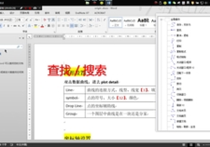210x147 pixels.
Task: Click the Character Border icon
Action: click(x=53, y=20)
